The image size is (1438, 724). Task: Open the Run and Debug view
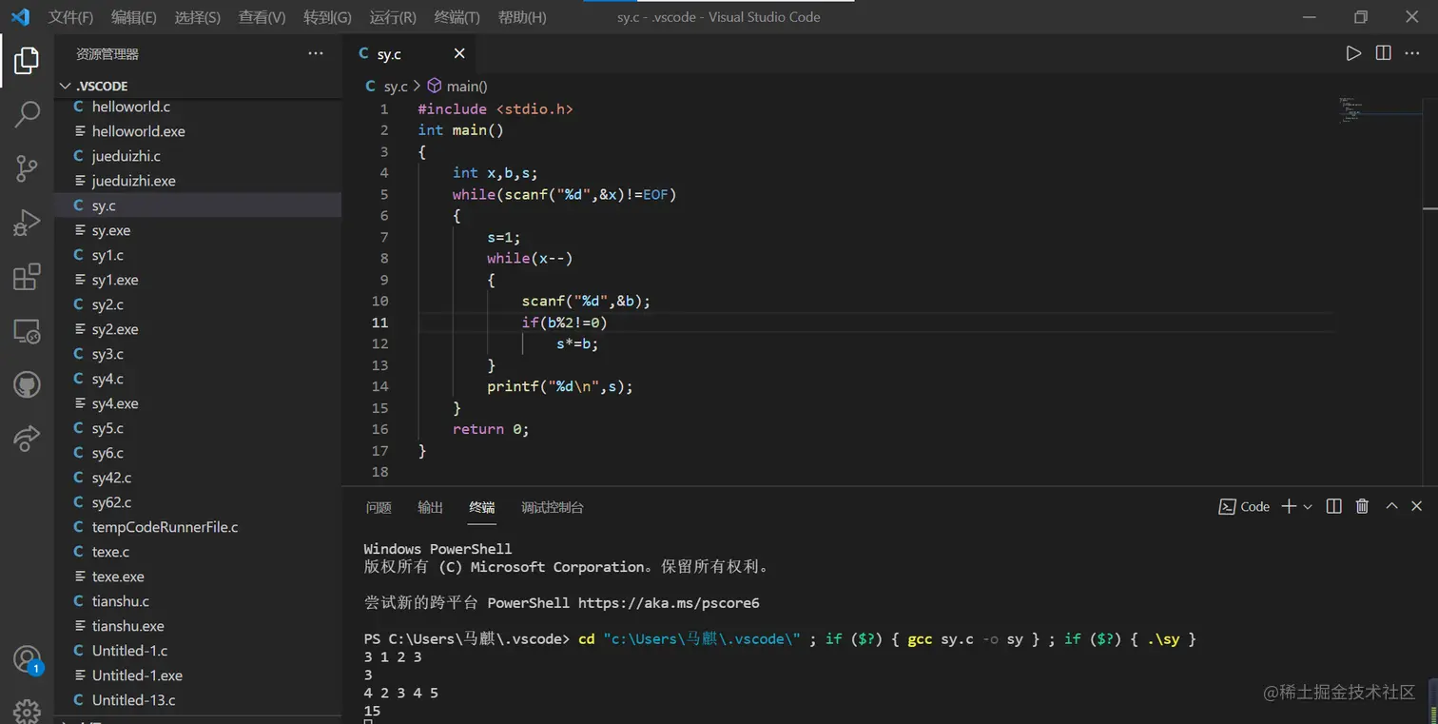point(27,223)
